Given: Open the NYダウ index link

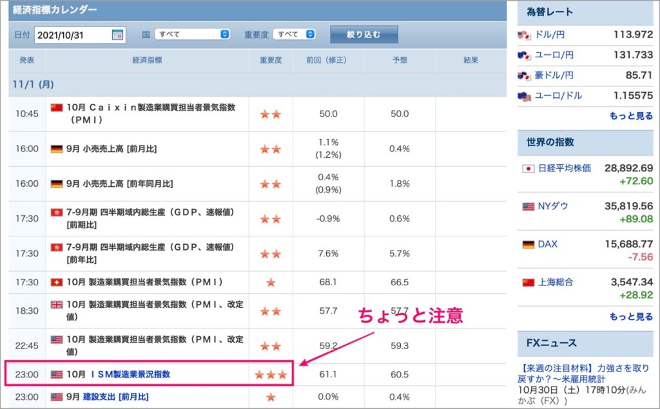Looking at the screenshot, I should [x=552, y=206].
